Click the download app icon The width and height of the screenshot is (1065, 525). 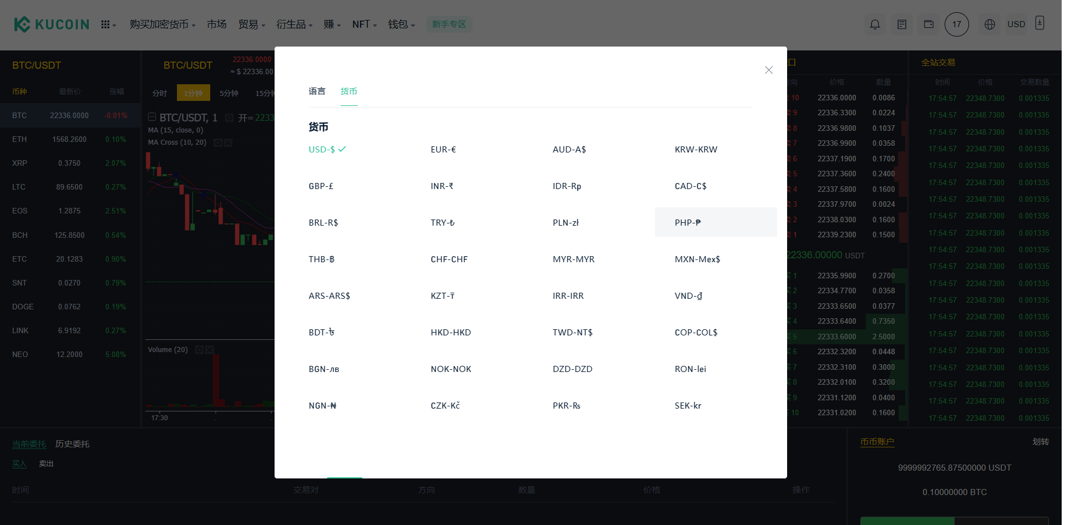pyautogui.click(x=1040, y=23)
